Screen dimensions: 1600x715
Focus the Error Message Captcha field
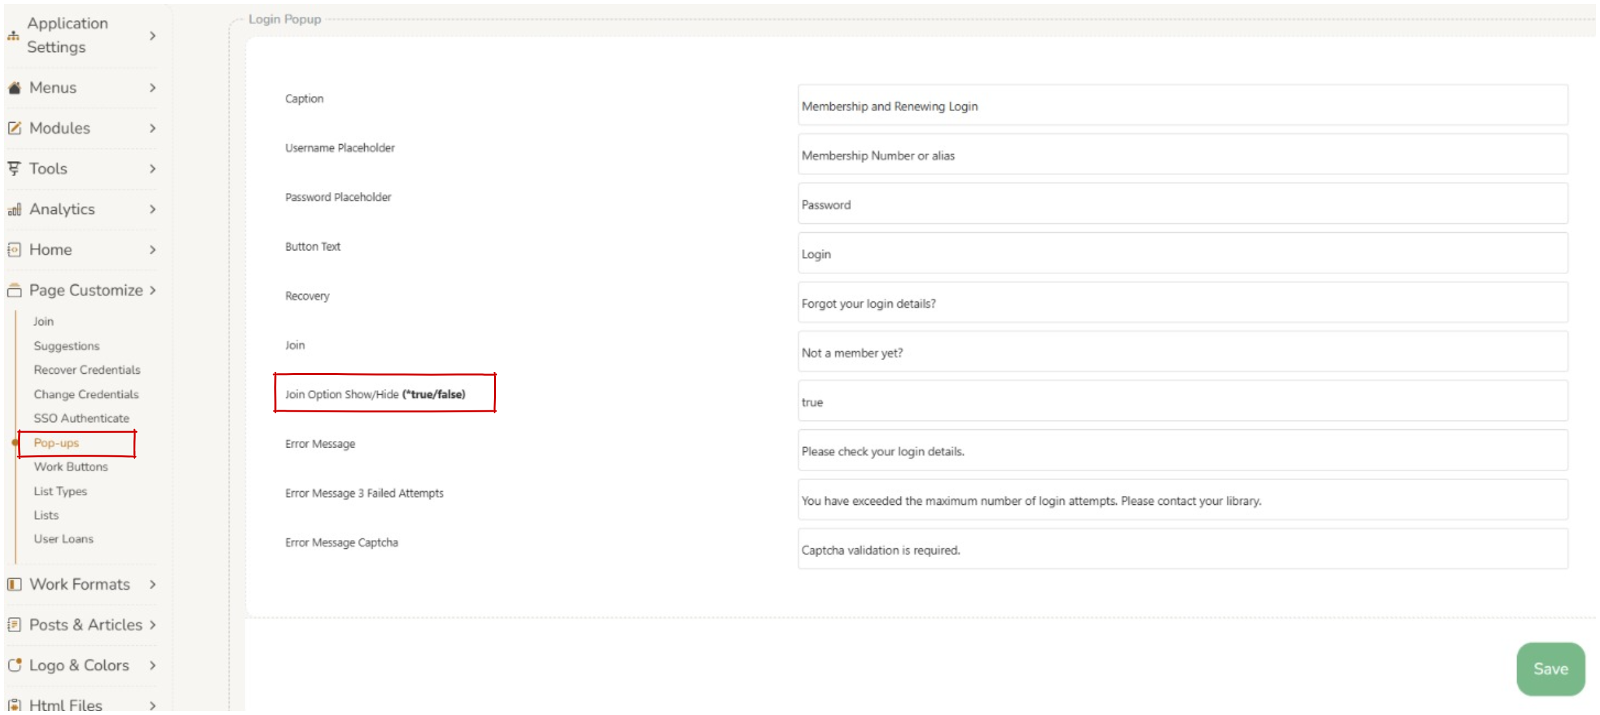point(1182,550)
